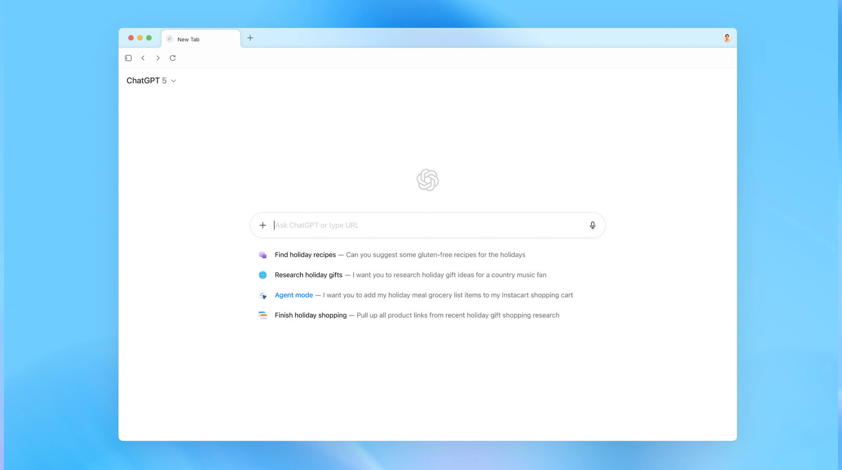Screen dimensions: 842x470
Task: Click the tabs icon beside Finish holiday shopping
Action: (x=263, y=315)
